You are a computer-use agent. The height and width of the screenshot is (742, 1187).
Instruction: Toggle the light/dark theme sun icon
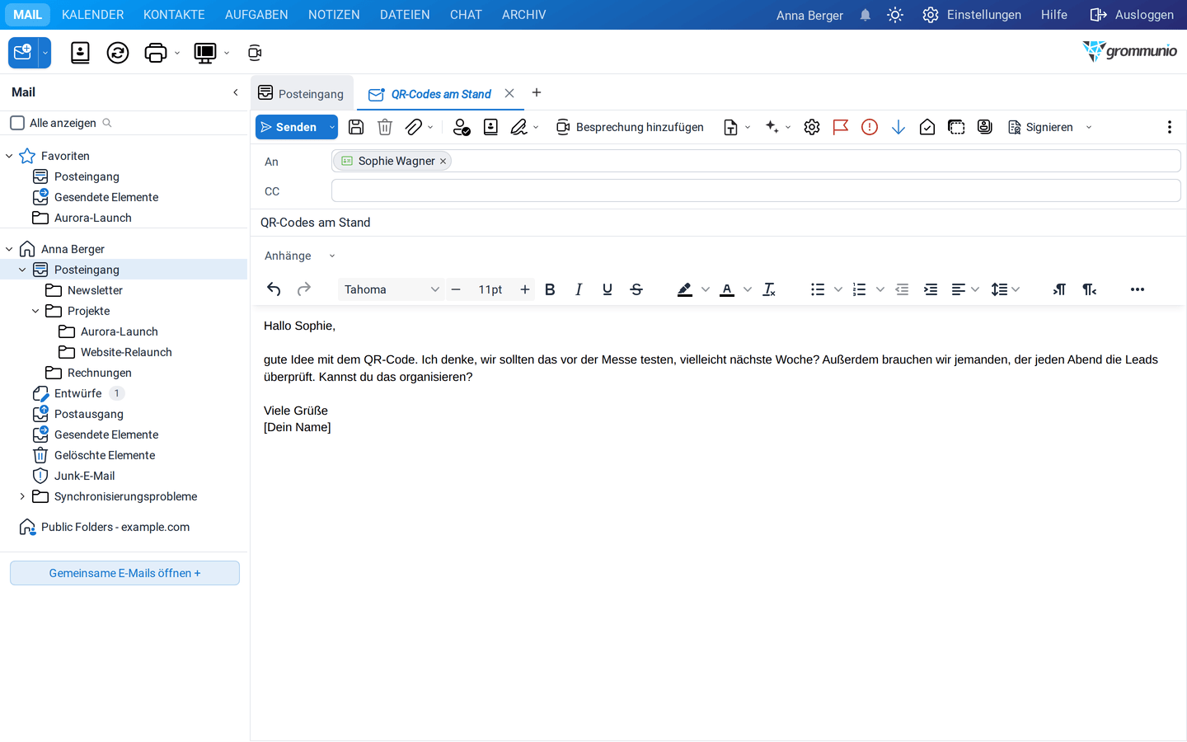tap(895, 15)
